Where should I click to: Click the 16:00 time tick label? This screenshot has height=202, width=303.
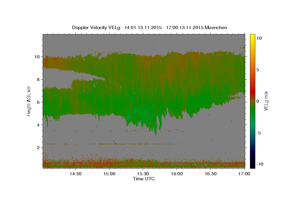pos(177,174)
